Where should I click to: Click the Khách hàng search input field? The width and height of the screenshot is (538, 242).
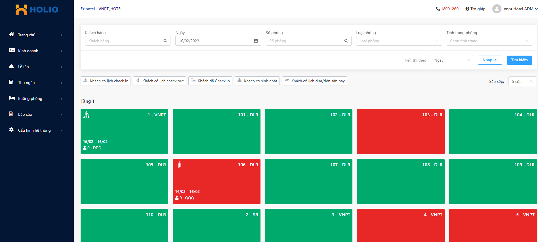[x=124, y=41]
